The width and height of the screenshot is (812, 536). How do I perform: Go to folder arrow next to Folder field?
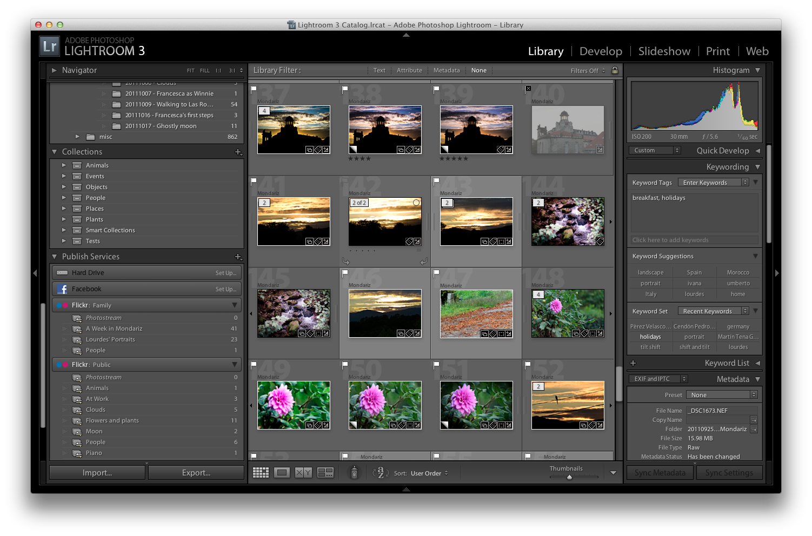pos(754,430)
